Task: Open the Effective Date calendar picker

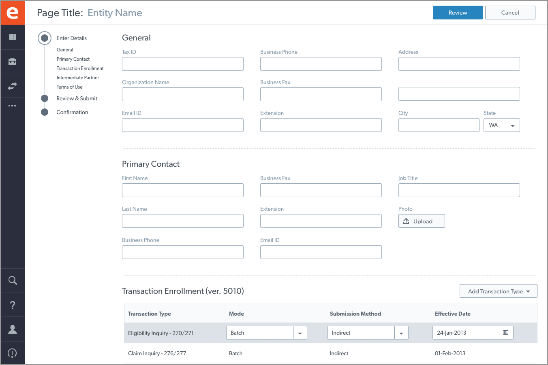Action: pyautogui.click(x=505, y=333)
